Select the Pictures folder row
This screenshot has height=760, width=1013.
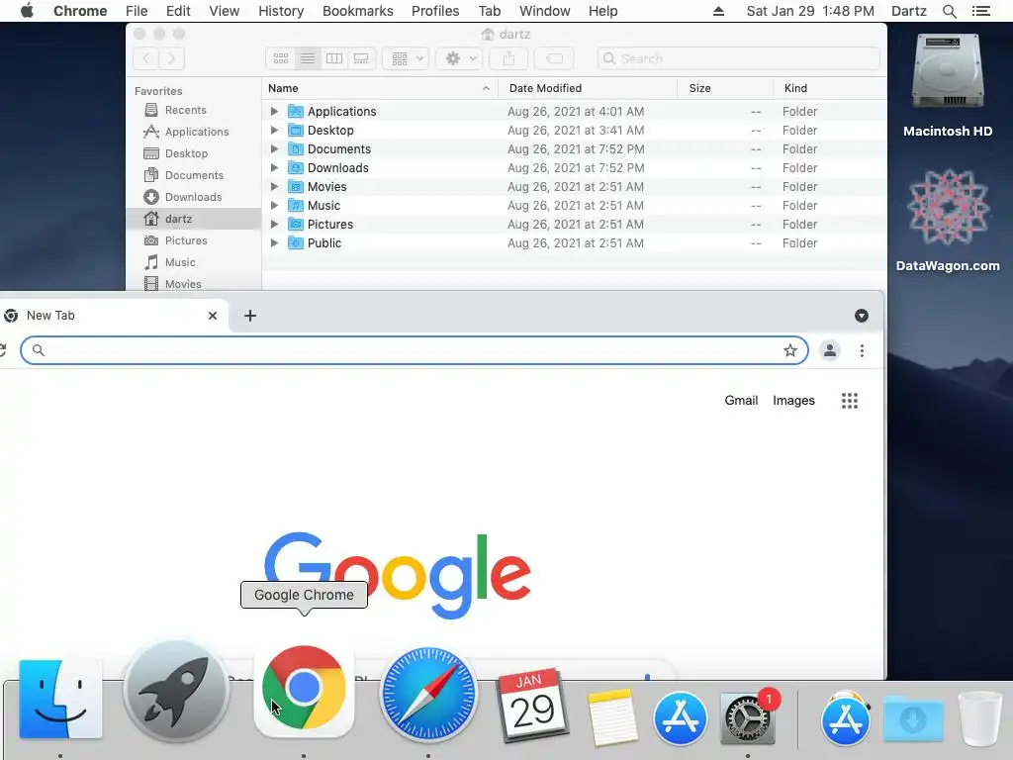pos(574,225)
